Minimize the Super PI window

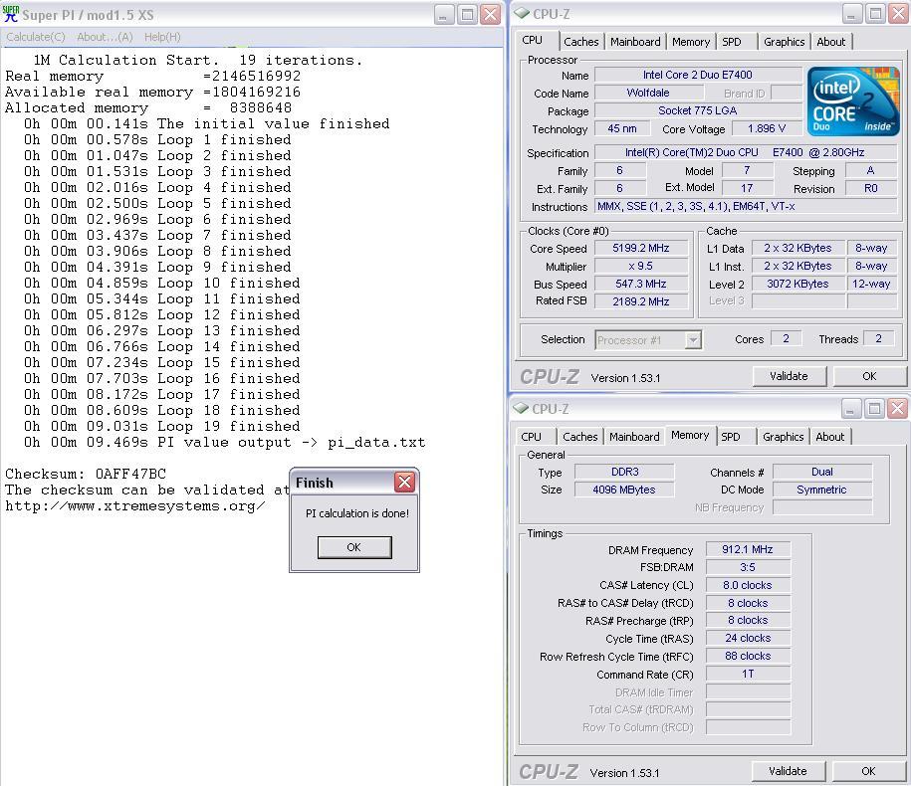pyautogui.click(x=443, y=15)
